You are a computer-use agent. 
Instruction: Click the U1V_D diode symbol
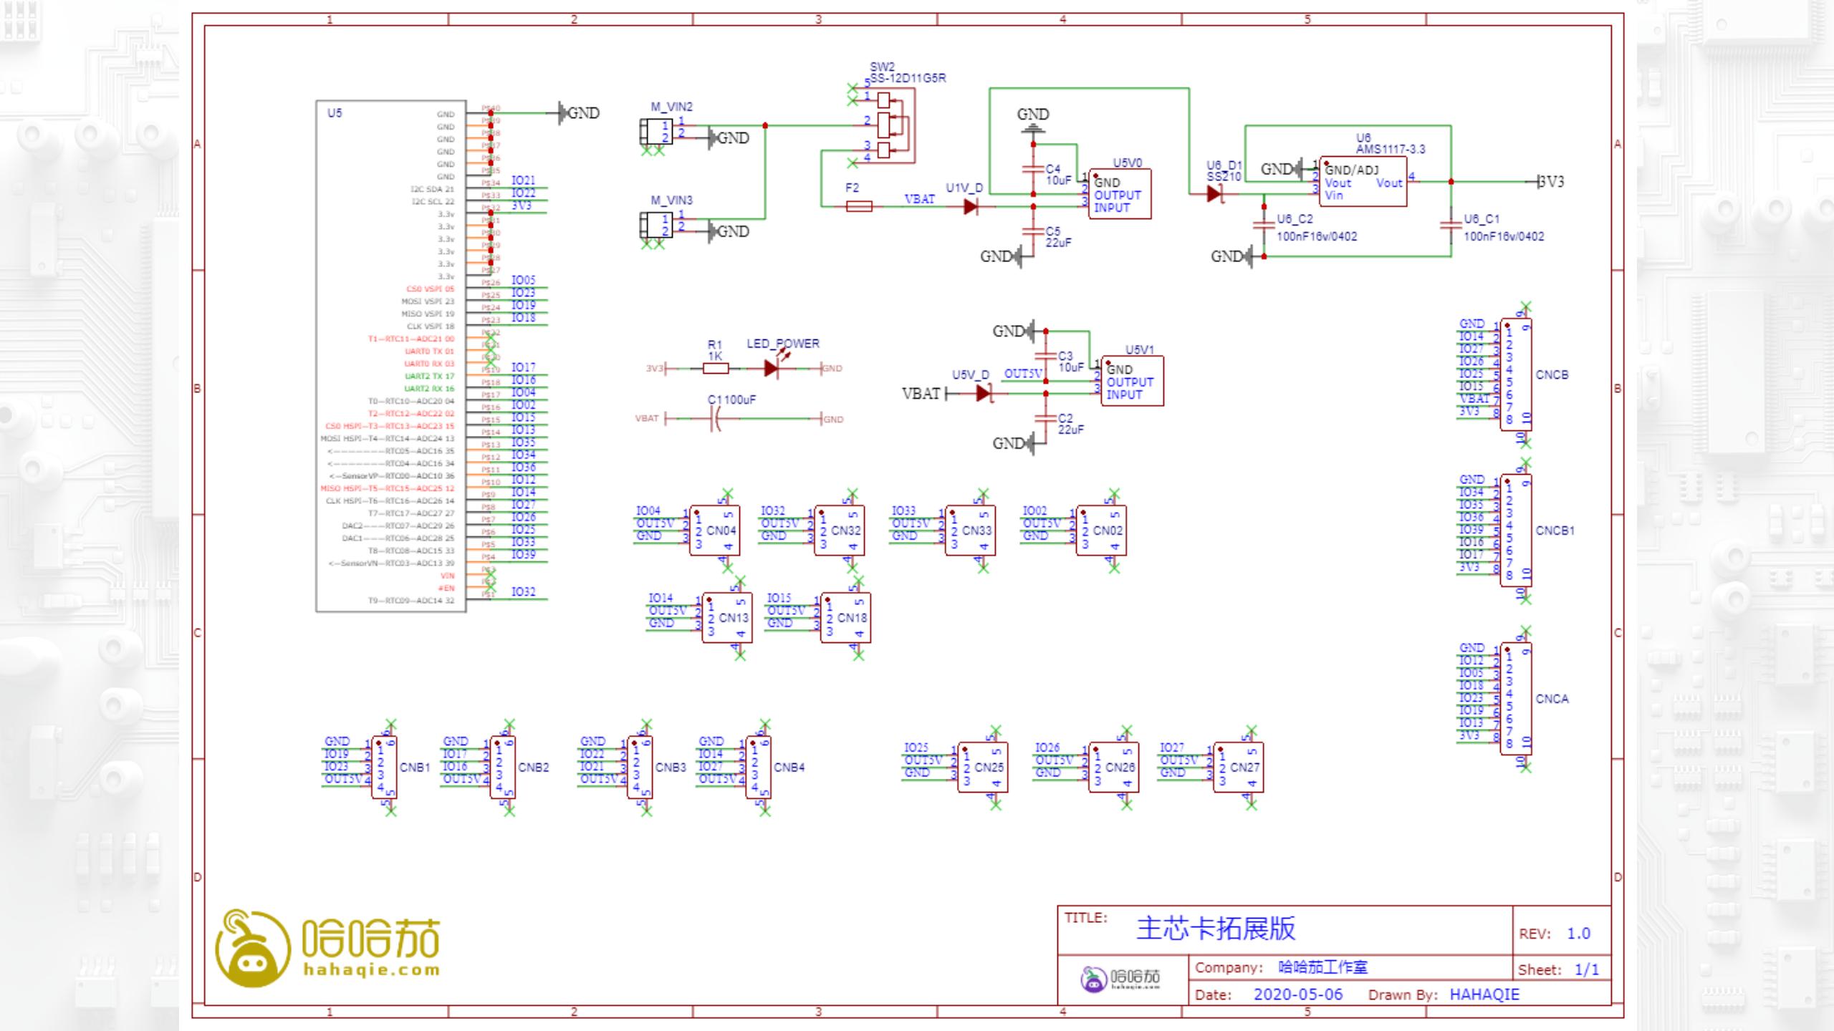click(x=971, y=207)
